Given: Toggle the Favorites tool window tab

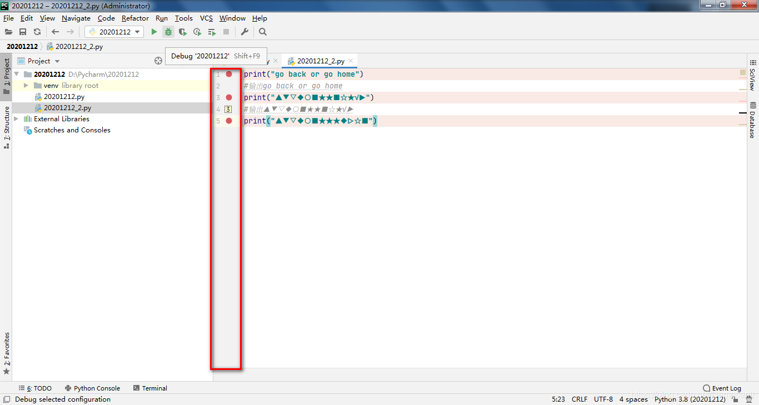Looking at the screenshot, I should click(x=6, y=353).
